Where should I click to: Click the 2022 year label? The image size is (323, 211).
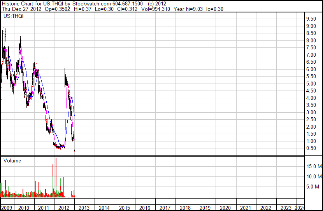pyautogui.click(x=266, y=208)
